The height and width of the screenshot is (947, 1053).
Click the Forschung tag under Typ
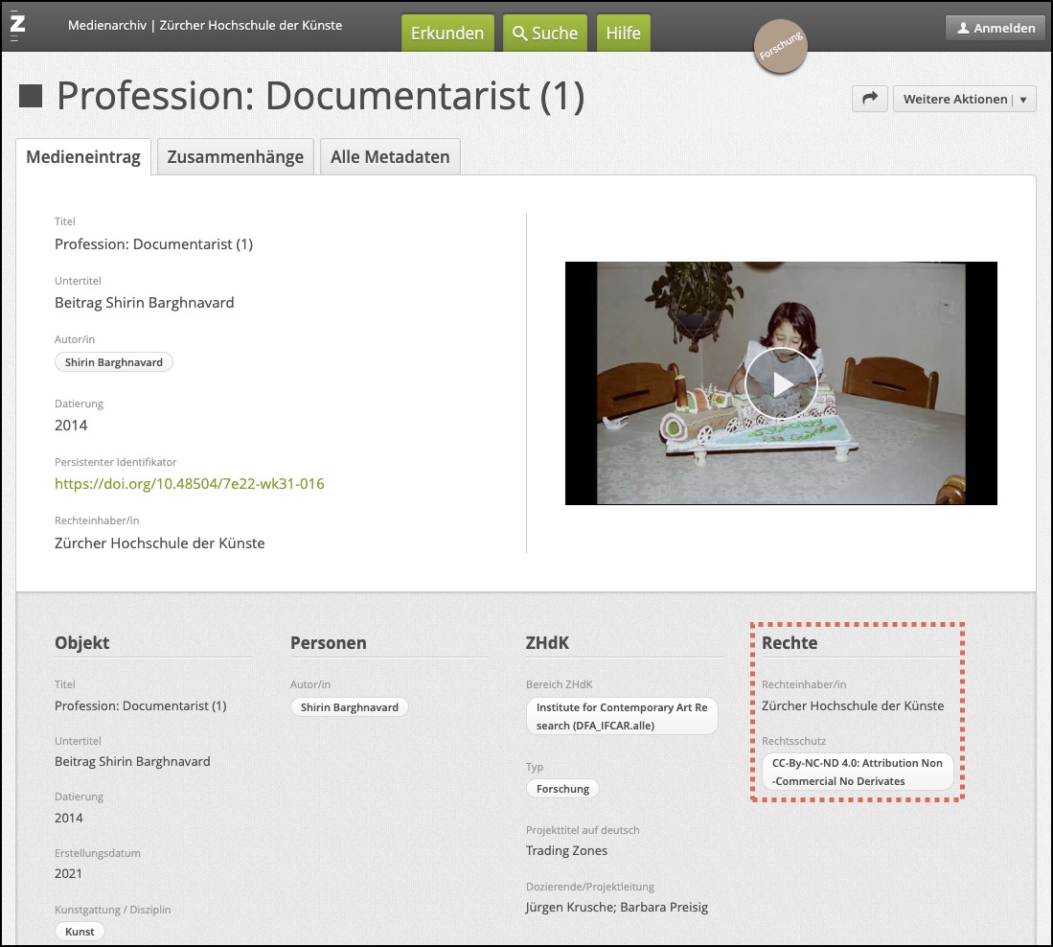(x=562, y=789)
